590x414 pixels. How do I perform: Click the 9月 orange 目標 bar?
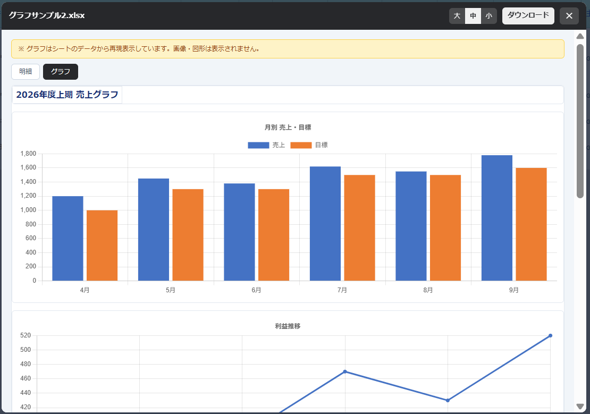531,224
